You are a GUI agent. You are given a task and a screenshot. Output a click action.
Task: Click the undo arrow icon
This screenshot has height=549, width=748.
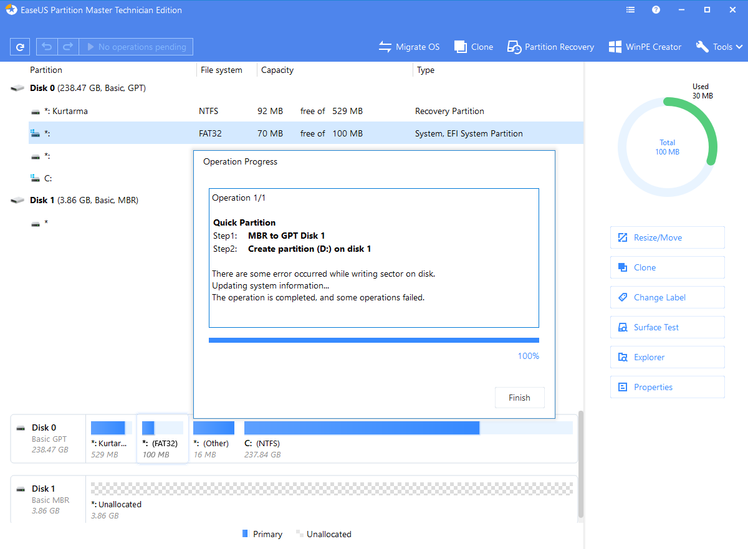click(x=47, y=47)
